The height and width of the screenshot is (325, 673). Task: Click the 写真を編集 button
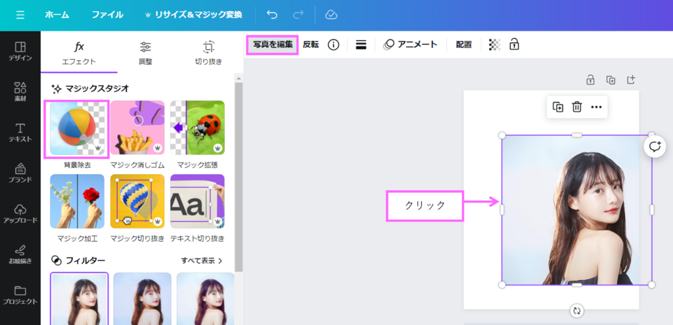click(x=272, y=45)
